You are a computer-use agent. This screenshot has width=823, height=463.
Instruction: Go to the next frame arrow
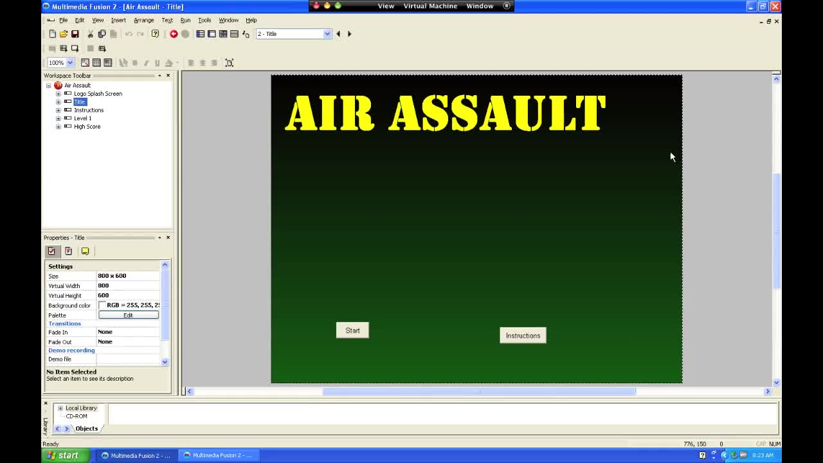[350, 33]
